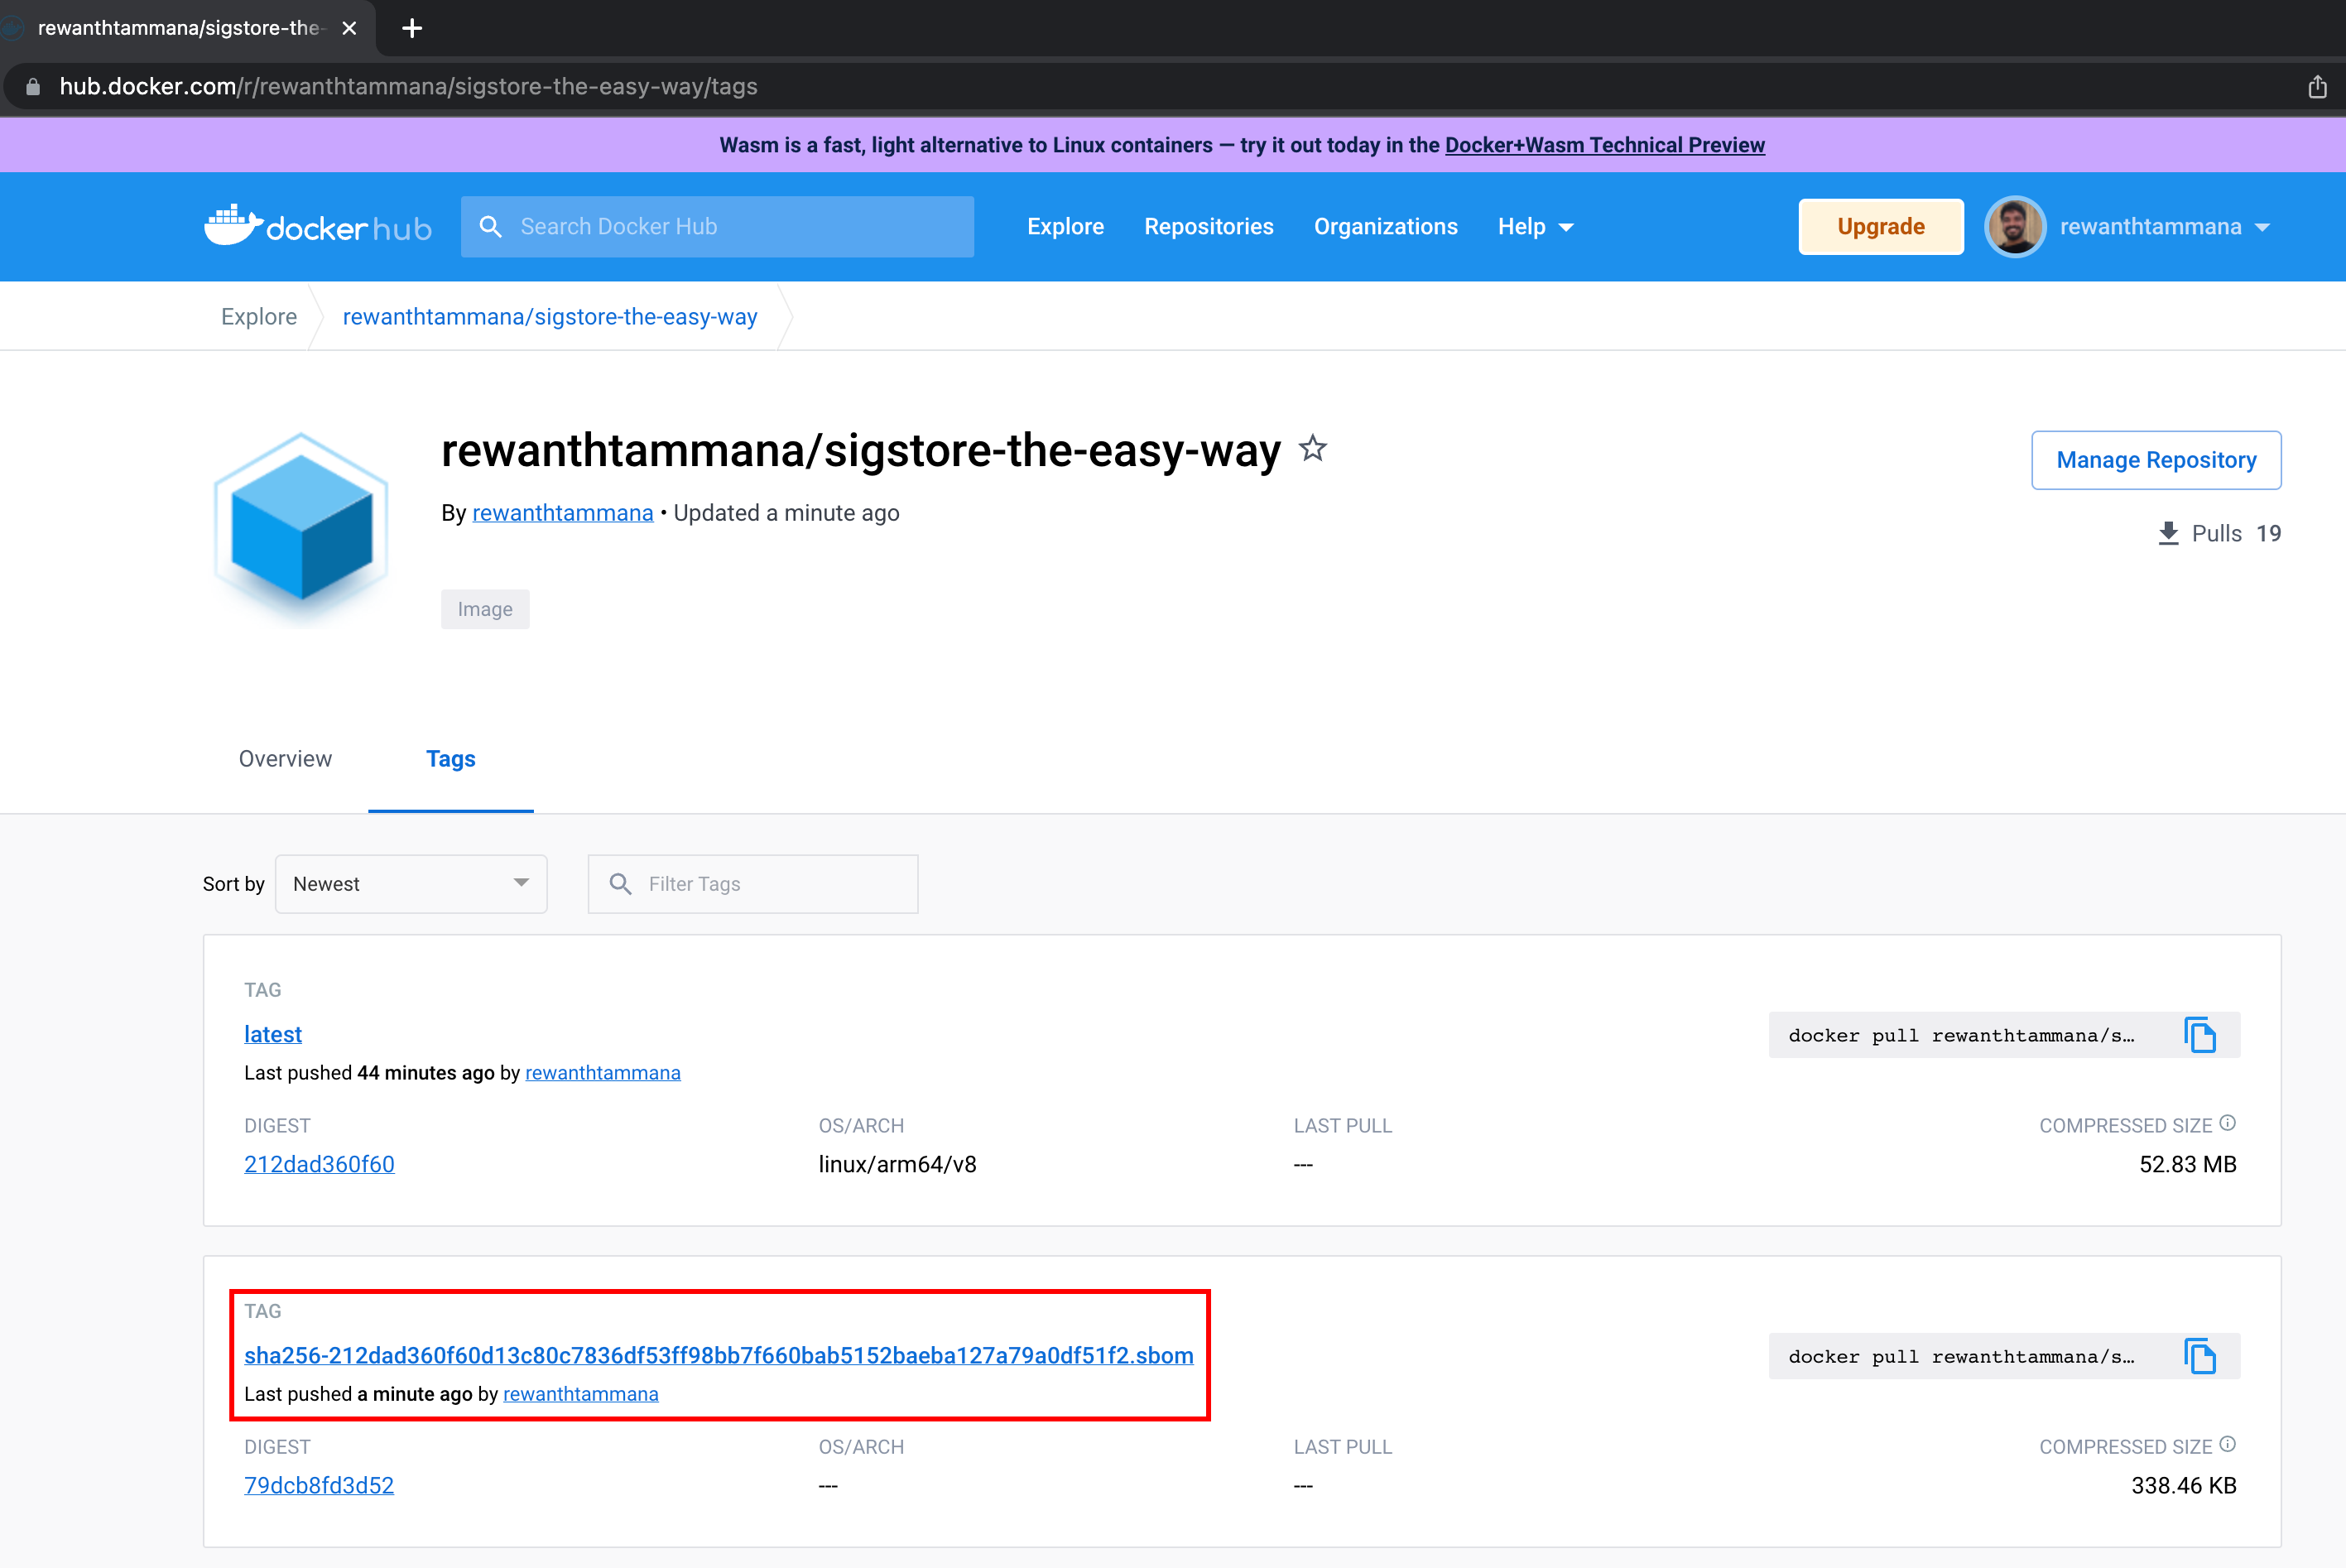Click the info icon beside latest compressed size
The width and height of the screenshot is (2346, 1568).
(x=2227, y=1123)
